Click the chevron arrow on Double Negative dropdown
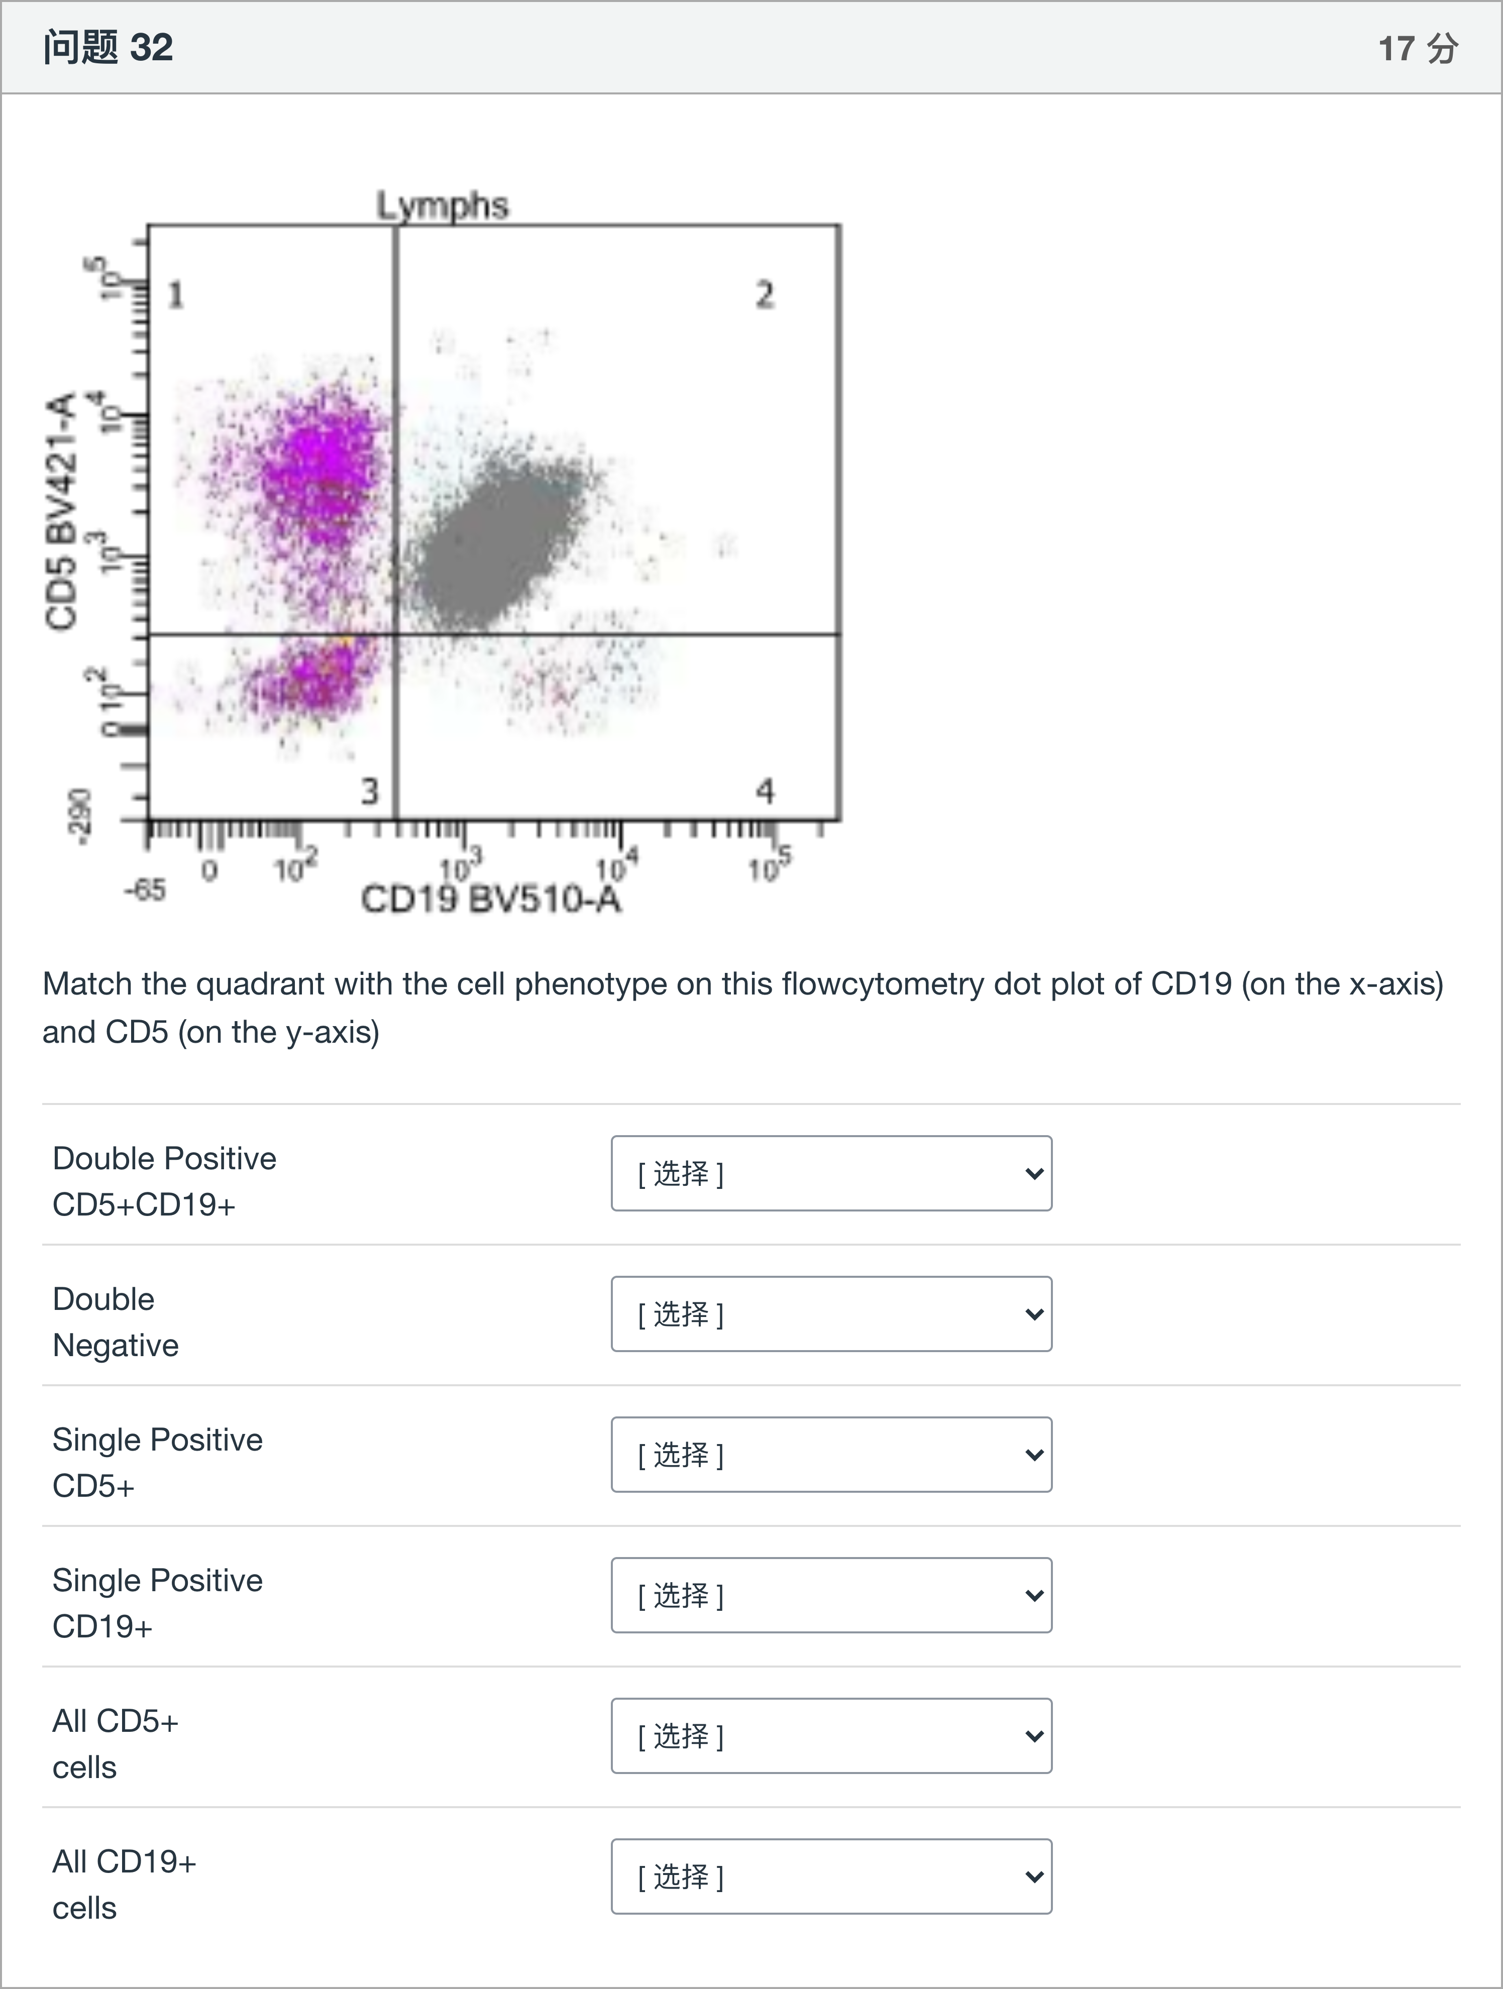Screen dimensions: 1503x1989 click(1034, 1314)
